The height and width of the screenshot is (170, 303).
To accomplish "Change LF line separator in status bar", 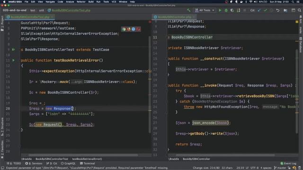I will pos(247,168).
